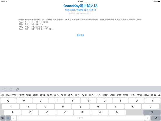
Task: Tap the M key
Action: tap(117, 112)
